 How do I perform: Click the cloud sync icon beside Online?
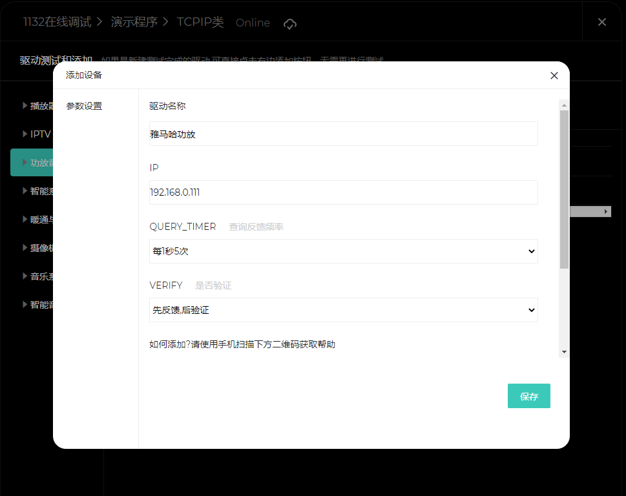(290, 23)
